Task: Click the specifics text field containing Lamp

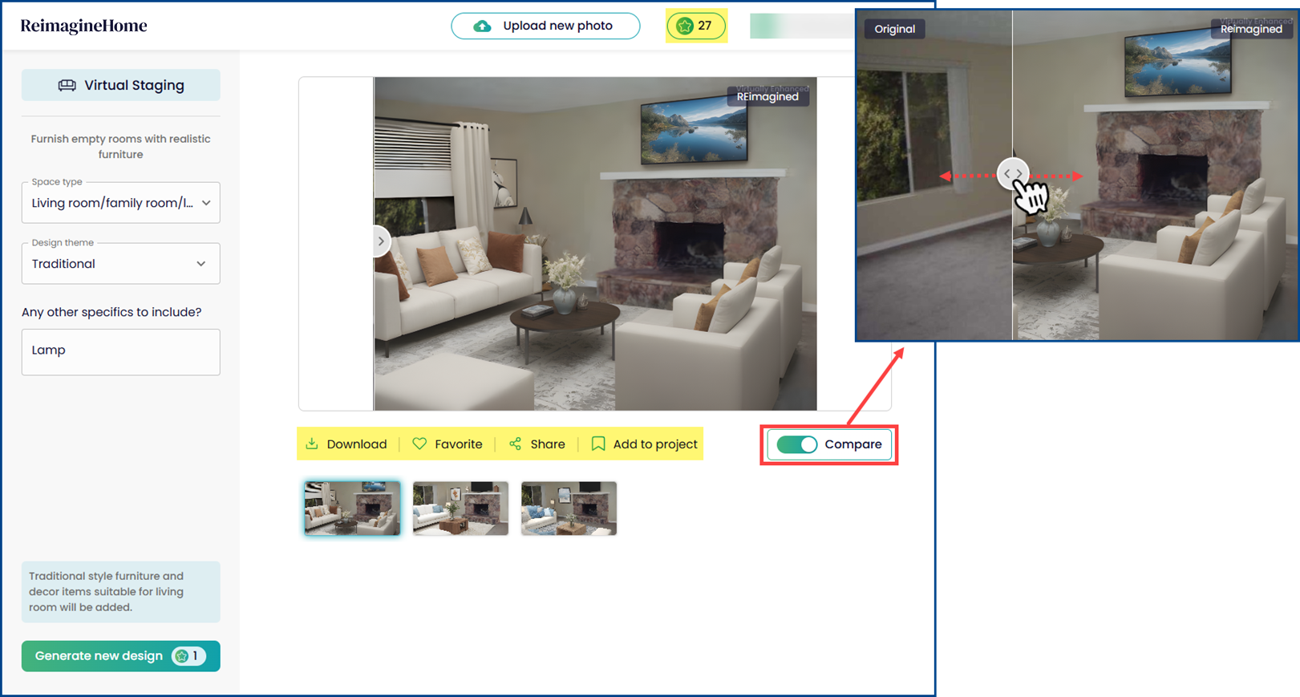Action: [121, 351]
